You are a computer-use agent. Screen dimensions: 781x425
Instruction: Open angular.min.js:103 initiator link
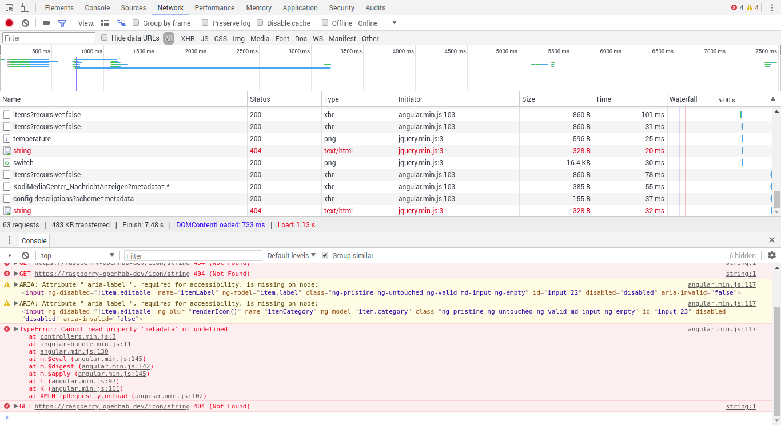point(427,114)
